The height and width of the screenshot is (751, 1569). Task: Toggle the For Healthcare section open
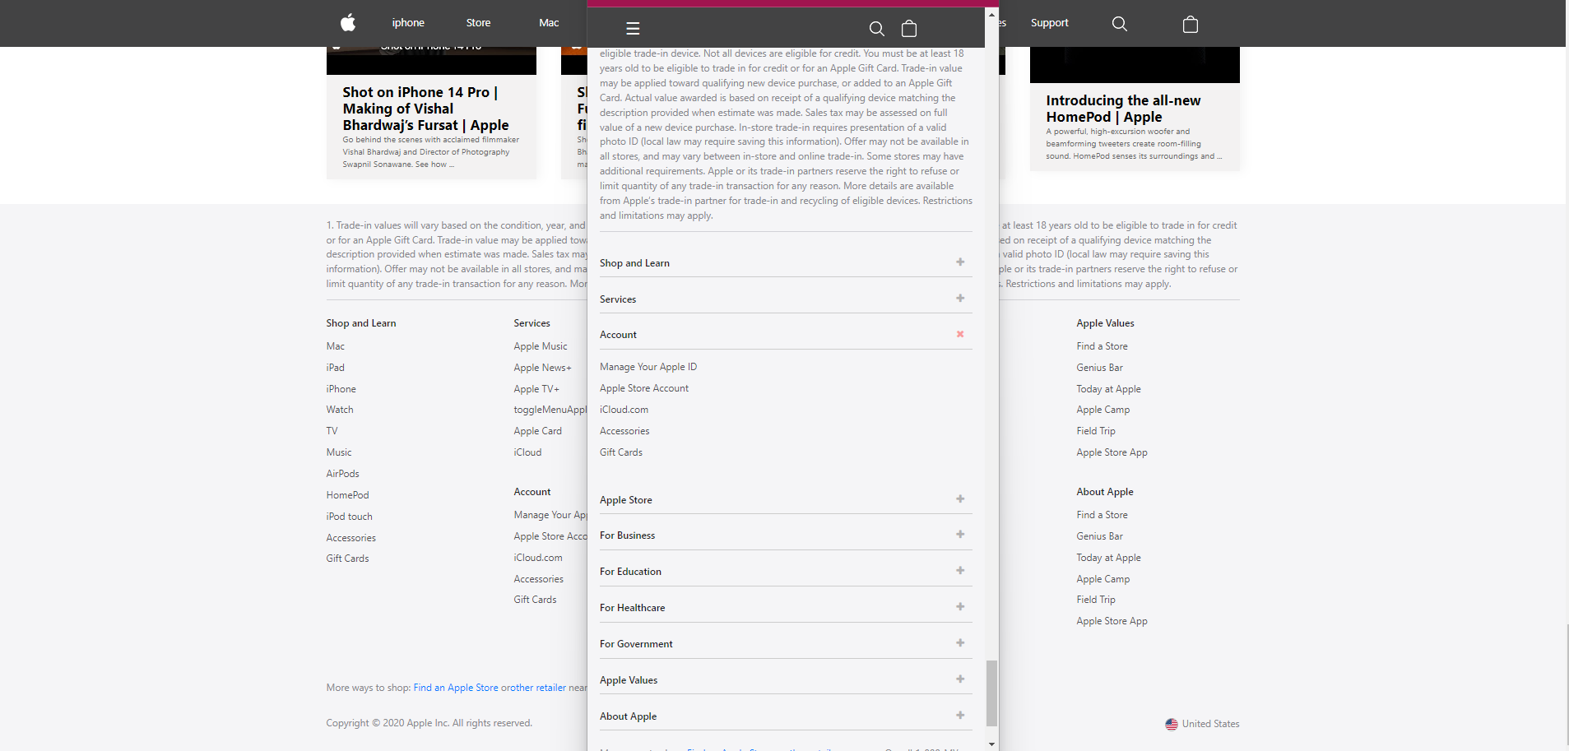click(x=959, y=607)
